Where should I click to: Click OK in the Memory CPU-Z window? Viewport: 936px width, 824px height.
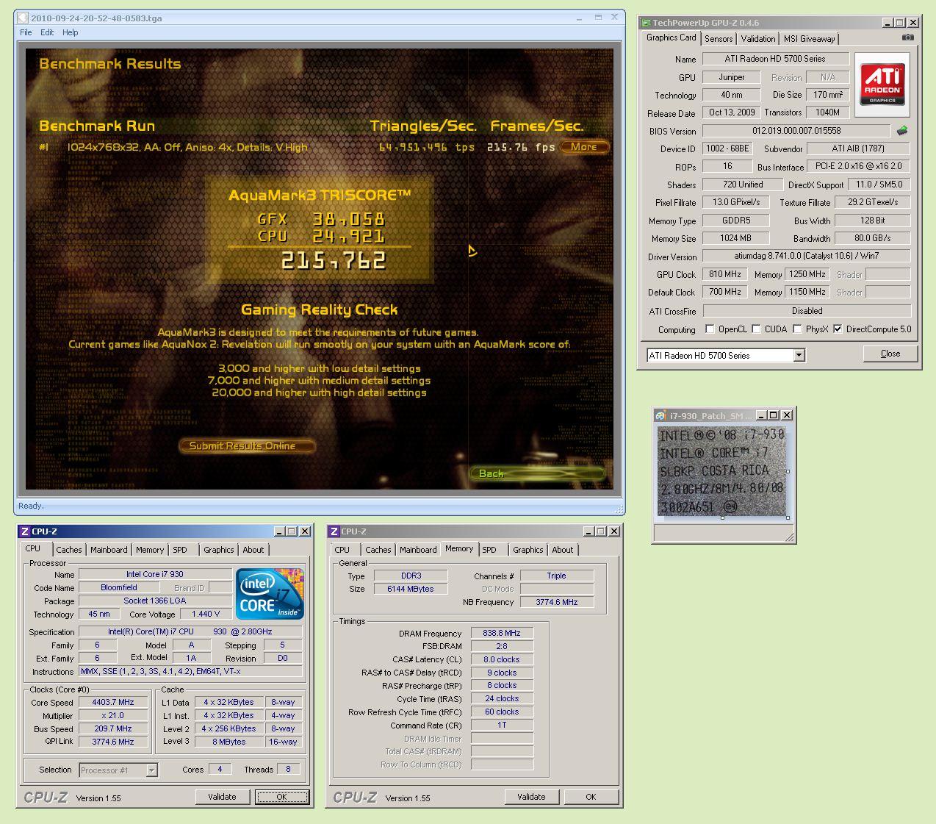(591, 797)
